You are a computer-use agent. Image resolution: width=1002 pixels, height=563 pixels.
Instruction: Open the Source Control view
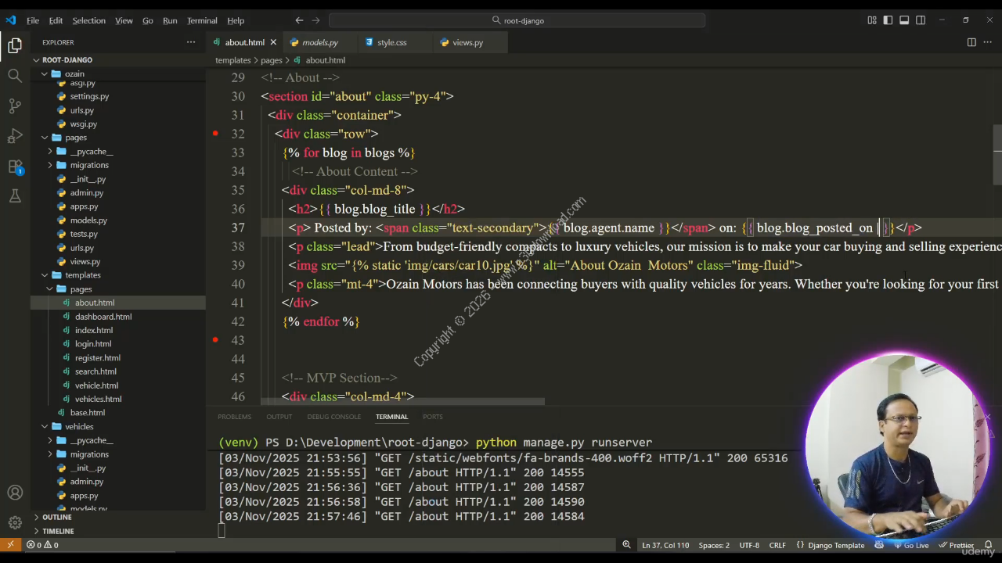point(15,106)
